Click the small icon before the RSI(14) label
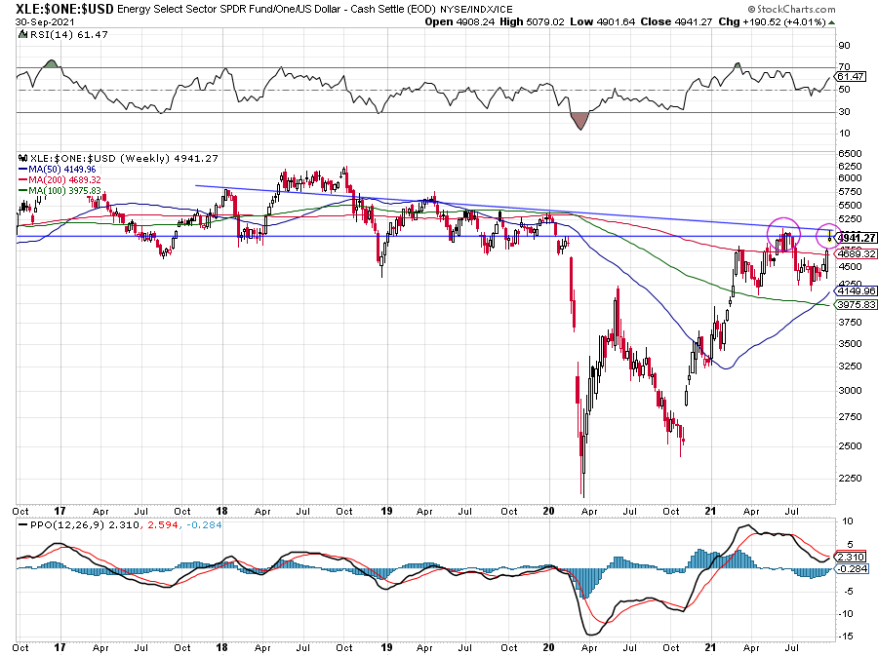 (x=22, y=35)
